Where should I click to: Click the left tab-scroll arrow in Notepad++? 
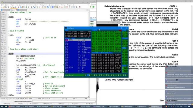[x=87, y=10]
